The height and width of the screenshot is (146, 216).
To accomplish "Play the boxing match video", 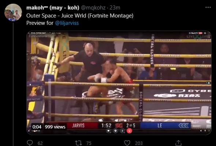I will (x=119, y=83).
